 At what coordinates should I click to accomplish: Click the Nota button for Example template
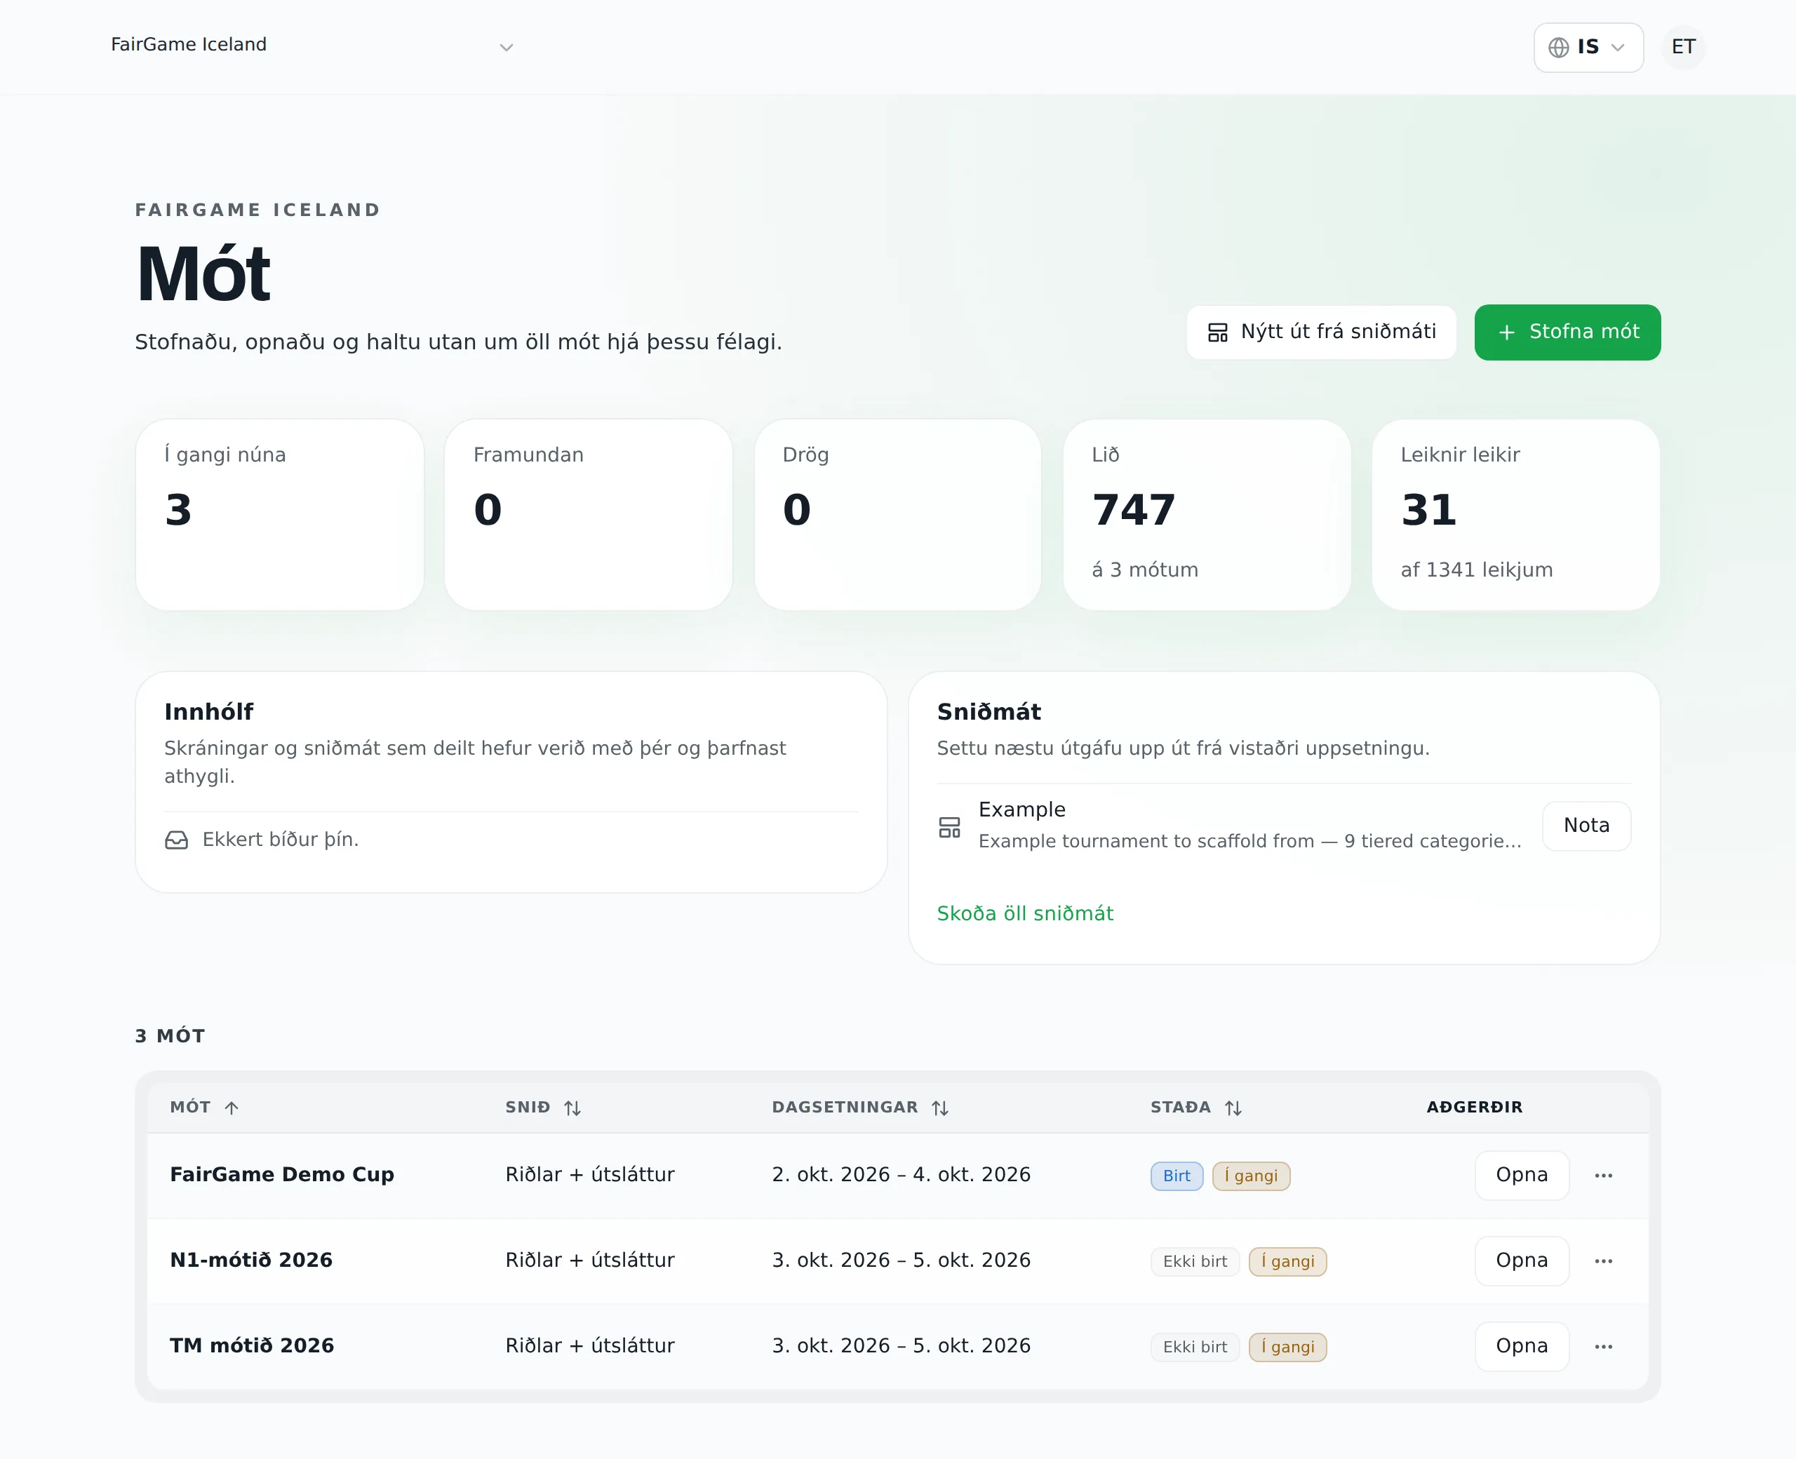1586,826
